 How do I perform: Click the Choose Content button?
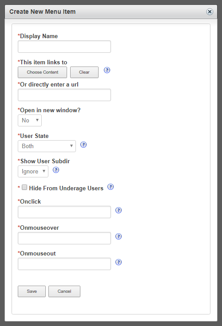(x=43, y=72)
